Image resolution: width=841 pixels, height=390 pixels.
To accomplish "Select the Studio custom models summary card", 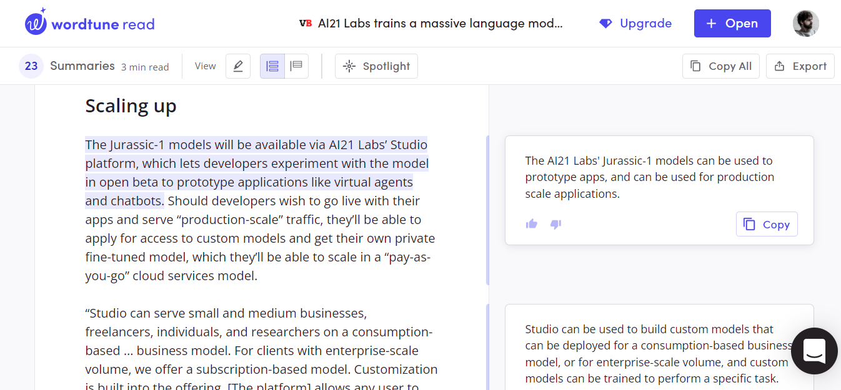I will click(659, 347).
